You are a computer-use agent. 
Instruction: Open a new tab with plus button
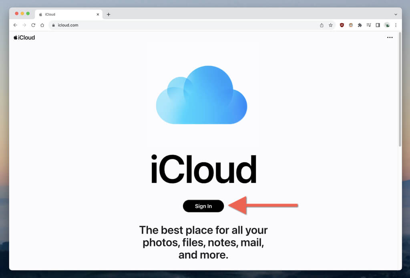tap(109, 14)
